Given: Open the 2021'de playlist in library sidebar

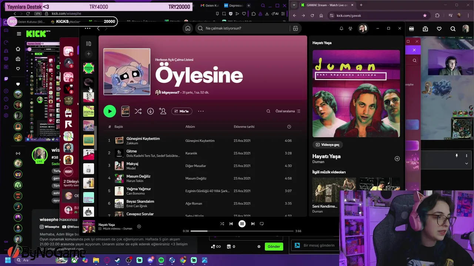Looking at the screenshot, I should coord(89,111).
